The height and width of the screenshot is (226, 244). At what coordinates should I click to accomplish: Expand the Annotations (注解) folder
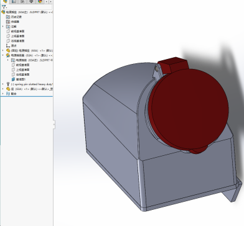3,27
